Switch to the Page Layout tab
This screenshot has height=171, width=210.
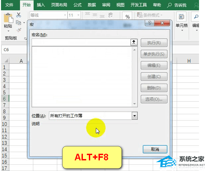pos(59,5)
